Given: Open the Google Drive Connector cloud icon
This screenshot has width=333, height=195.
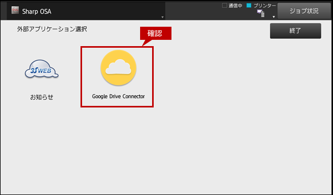Looking at the screenshot, I should tap(118, 68).
